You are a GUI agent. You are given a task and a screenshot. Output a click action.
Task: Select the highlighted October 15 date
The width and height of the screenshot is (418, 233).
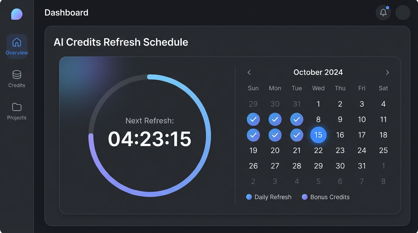tap(318, 135)
